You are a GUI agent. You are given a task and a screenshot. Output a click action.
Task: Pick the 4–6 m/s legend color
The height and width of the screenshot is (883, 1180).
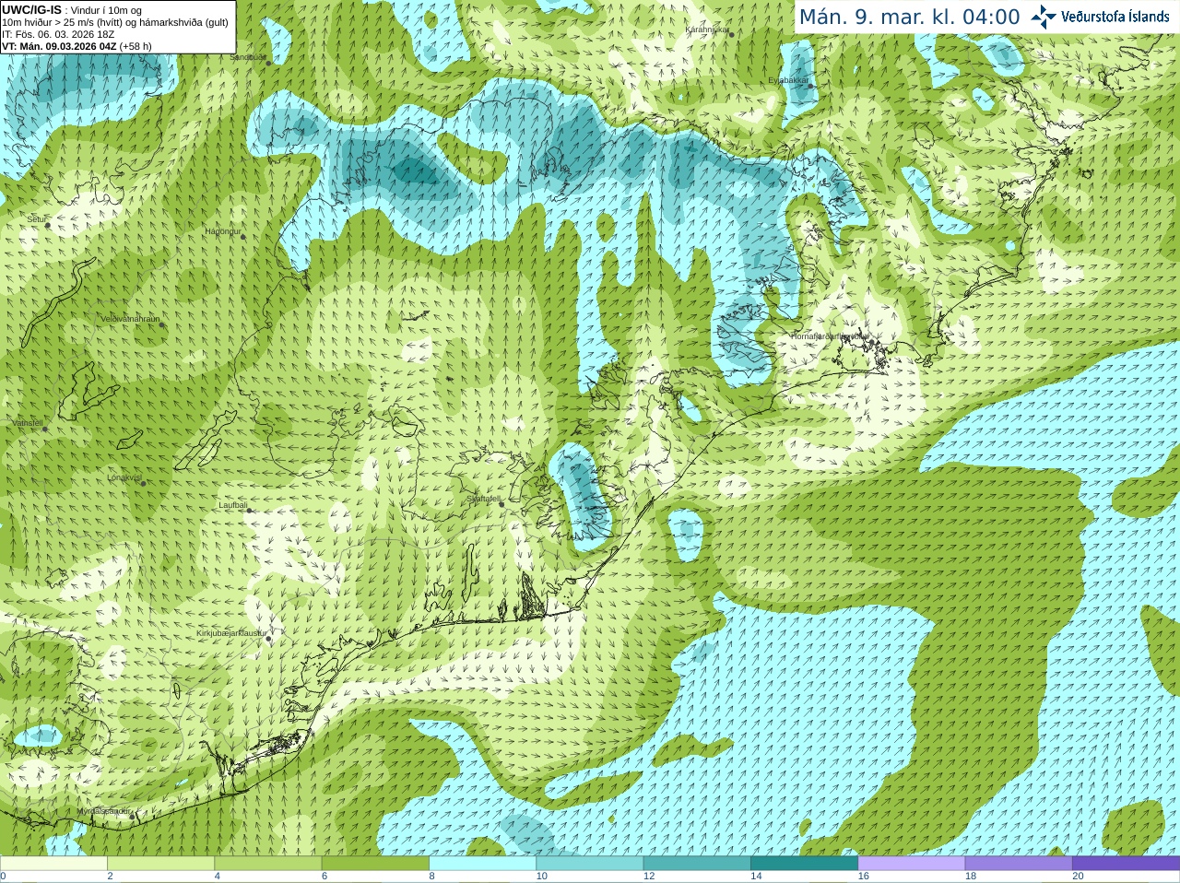267,864
